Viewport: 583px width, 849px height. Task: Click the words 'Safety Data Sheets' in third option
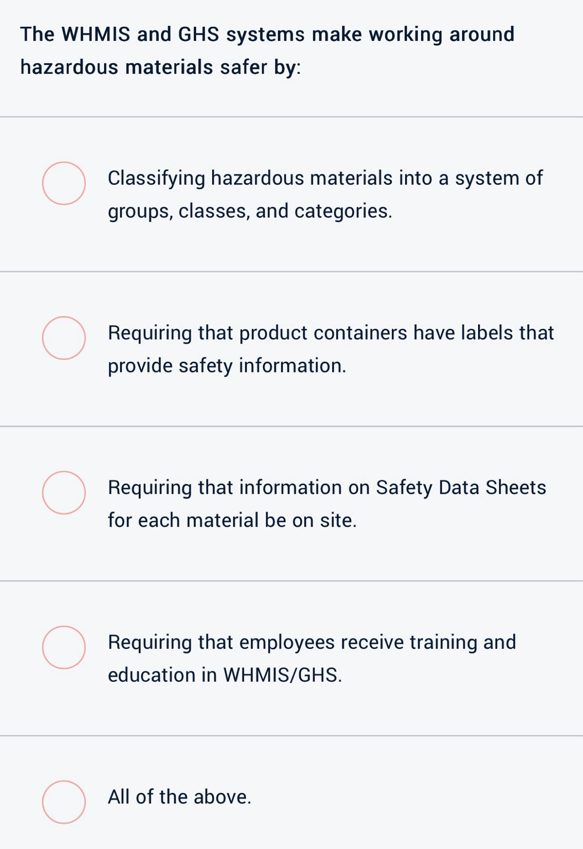click(x=461, y=488)
